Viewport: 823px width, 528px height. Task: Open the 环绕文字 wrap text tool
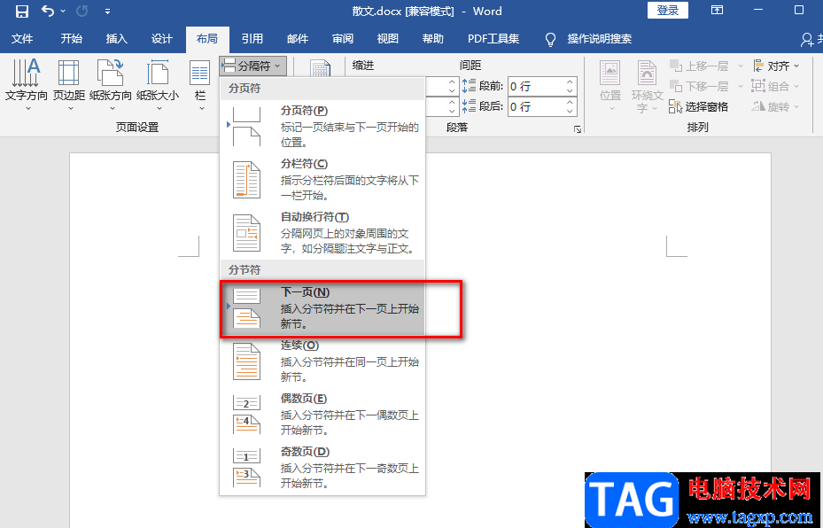(647, 86)
